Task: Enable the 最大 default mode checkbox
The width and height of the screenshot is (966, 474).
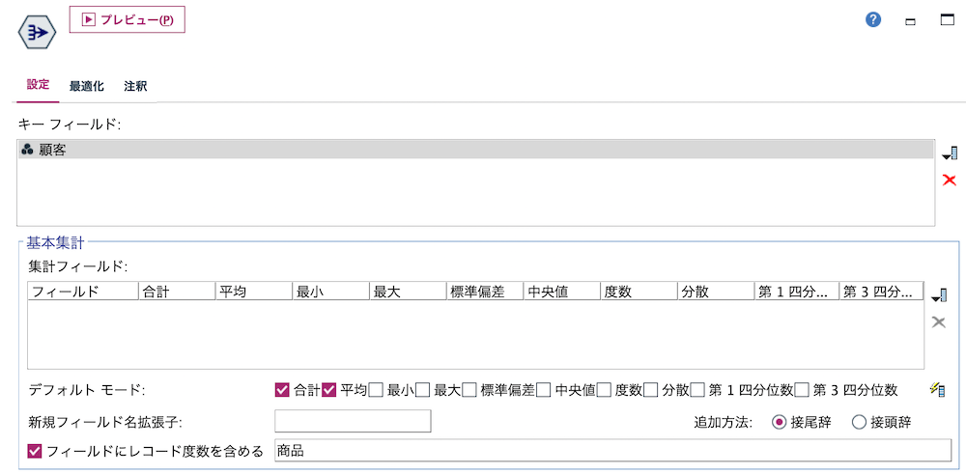Action: click(x=423, y=390)
